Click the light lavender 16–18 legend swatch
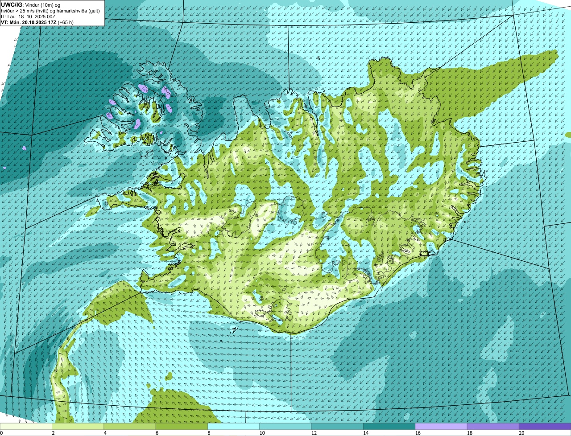The image size is (571, 436). click(x=441, y=426)
